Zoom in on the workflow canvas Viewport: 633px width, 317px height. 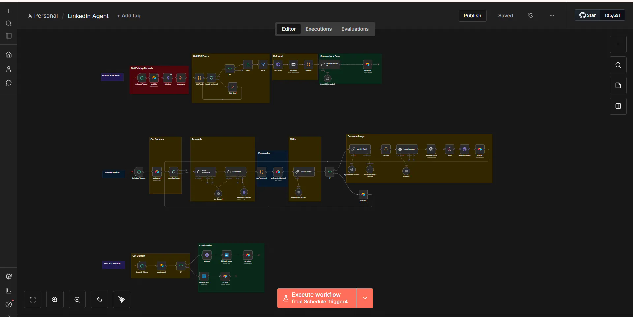pyautogui.click(x=55, y=299)
